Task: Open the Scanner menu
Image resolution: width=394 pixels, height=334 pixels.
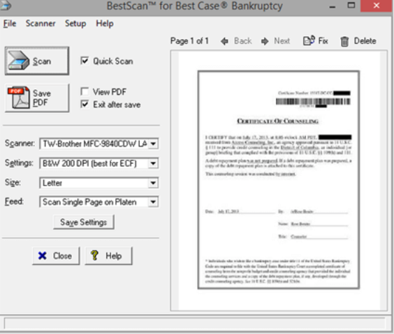Action: coord(41,24)
